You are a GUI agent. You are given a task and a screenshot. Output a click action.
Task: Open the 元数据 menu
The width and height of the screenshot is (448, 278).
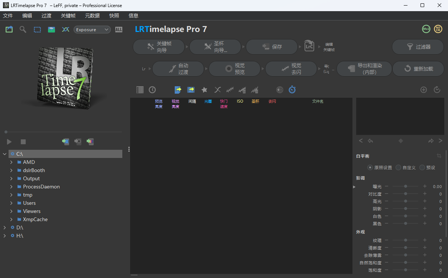click(x=92, y=16)
